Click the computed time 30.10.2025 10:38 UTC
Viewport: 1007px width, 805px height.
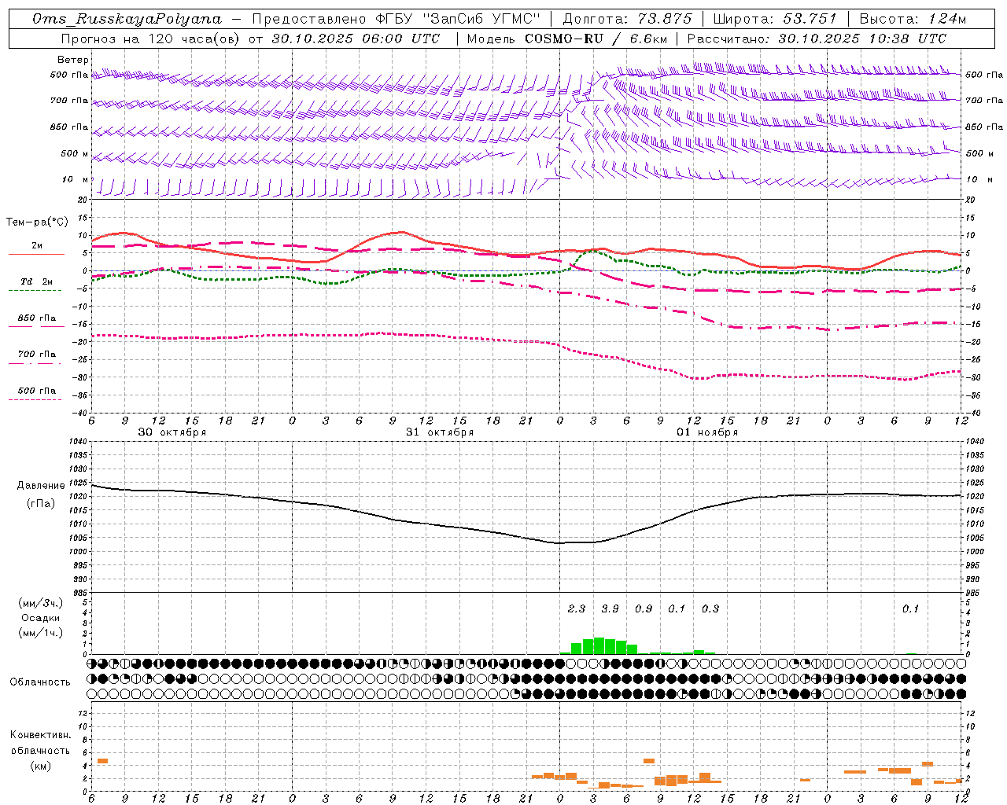(862, 38)
